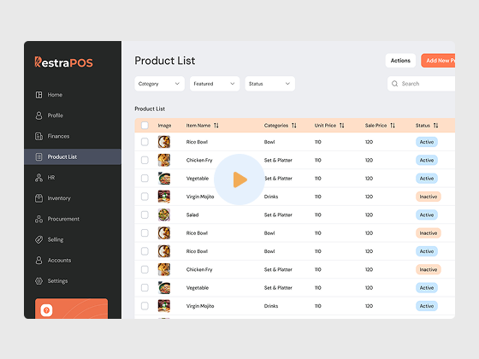Click the Inventory box icon
479x359 pixels.
coord(38,198)
